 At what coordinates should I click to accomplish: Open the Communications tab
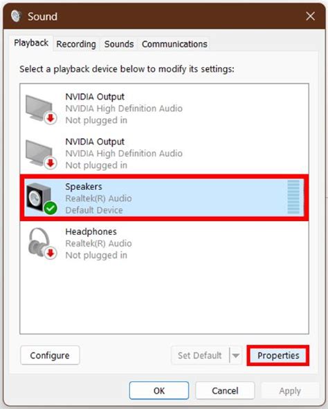coord(174,44)
